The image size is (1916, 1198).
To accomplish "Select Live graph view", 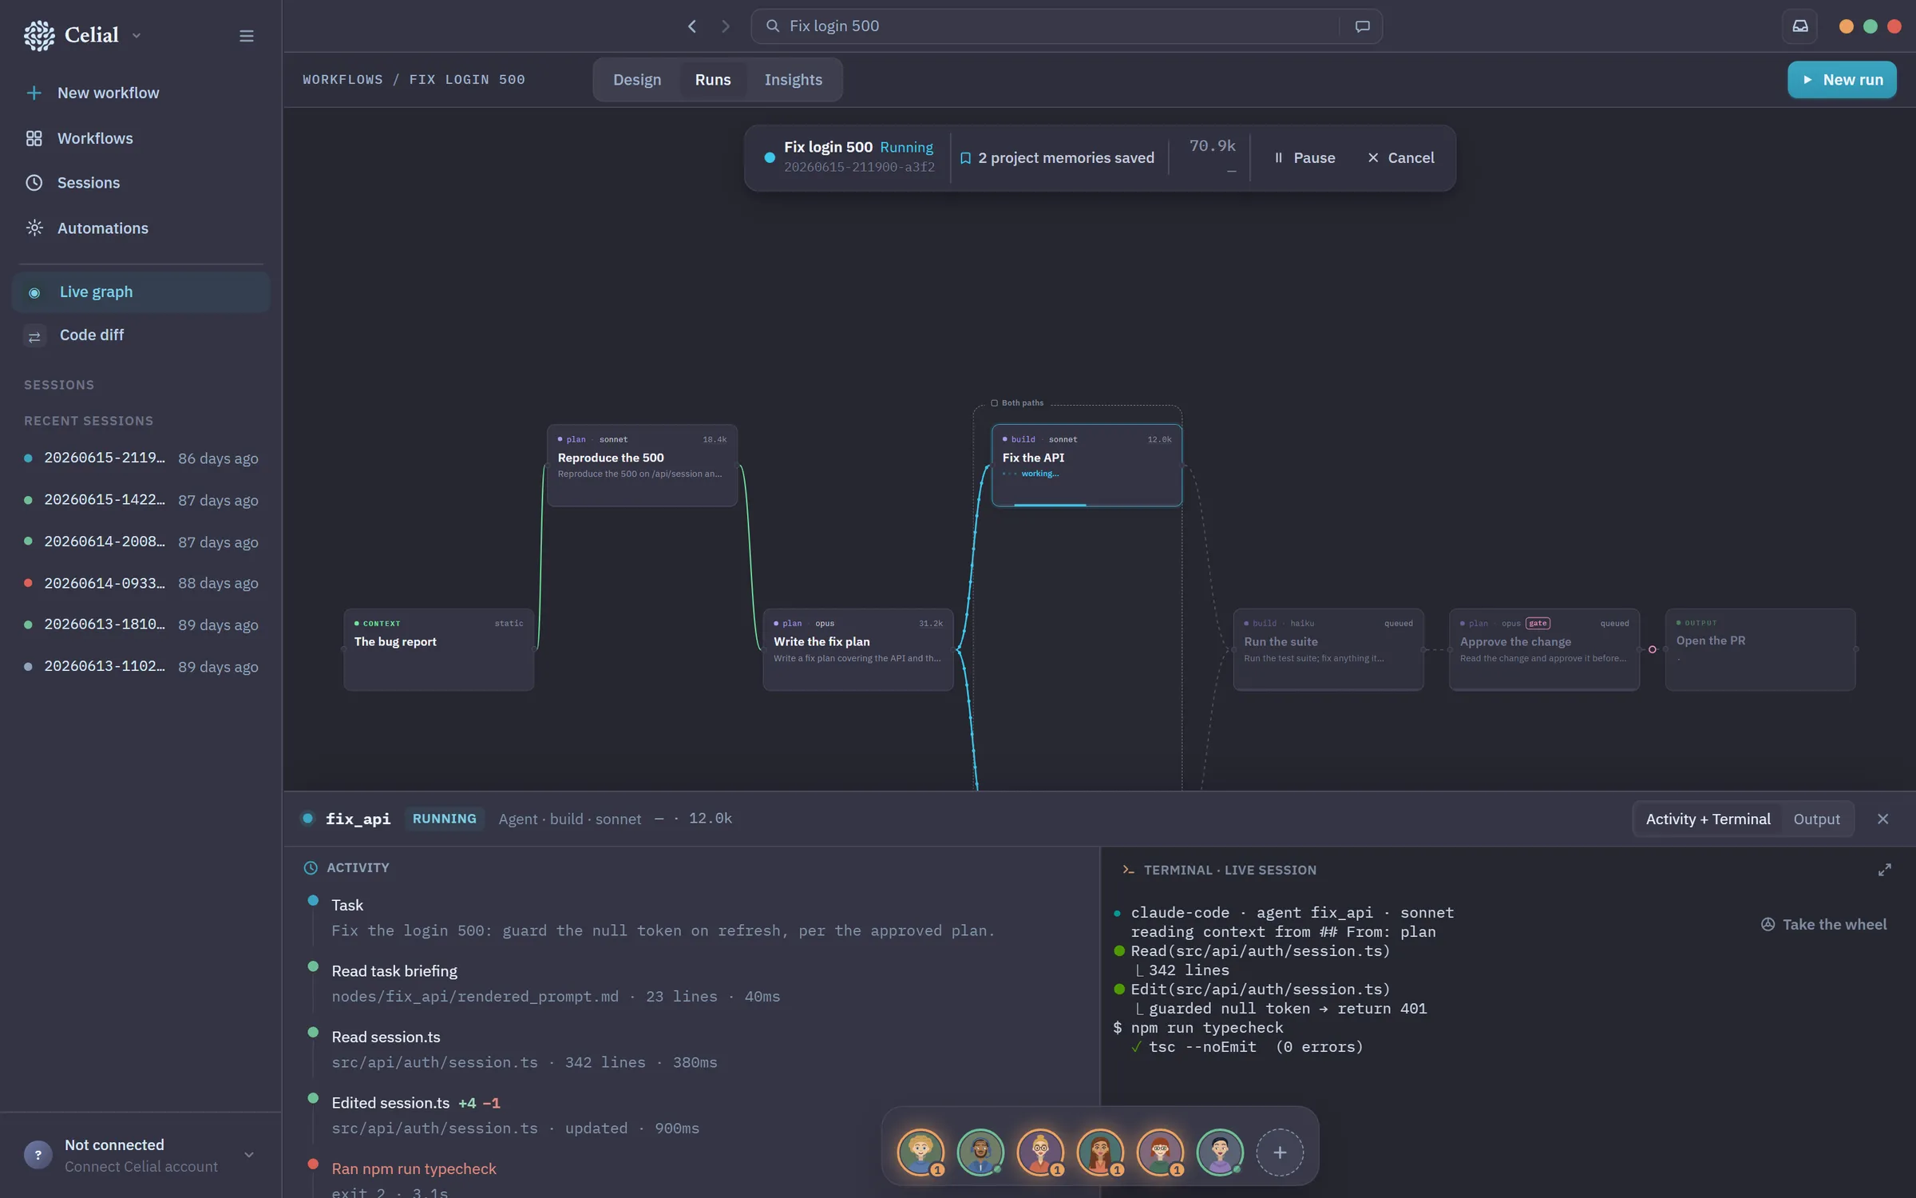I will (141, 292).
